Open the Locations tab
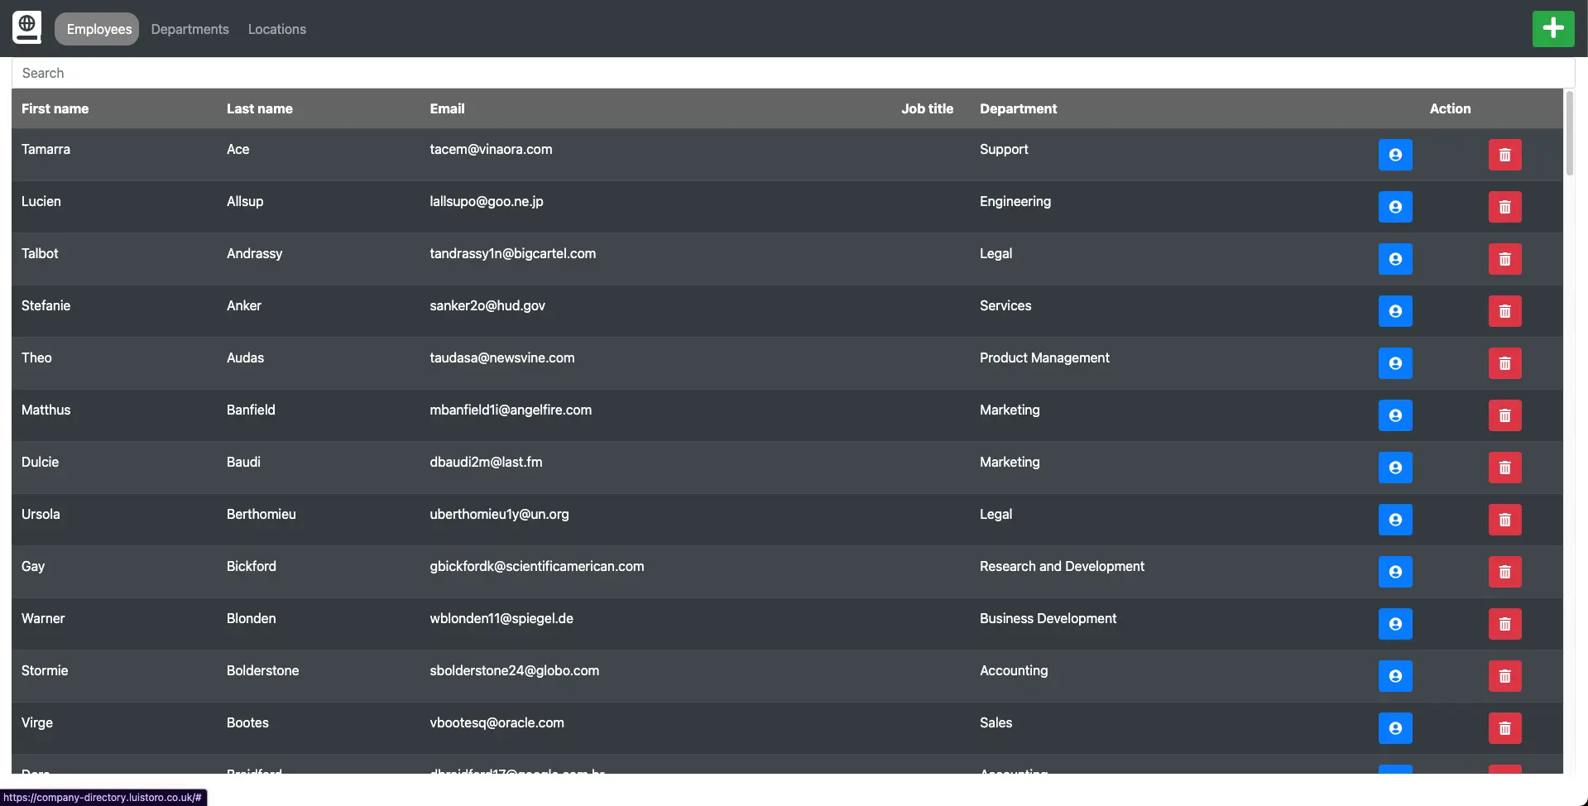 (276, 29)
